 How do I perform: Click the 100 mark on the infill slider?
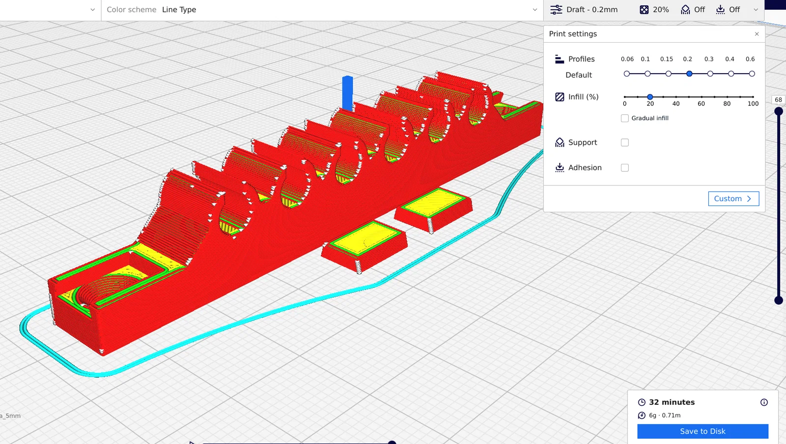point(753,97)
